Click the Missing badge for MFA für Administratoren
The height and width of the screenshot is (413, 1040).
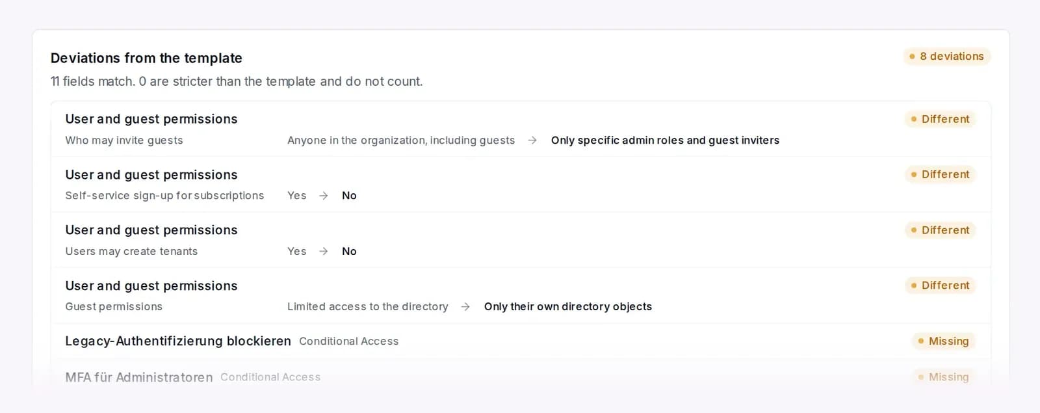[x=944, y=377]
